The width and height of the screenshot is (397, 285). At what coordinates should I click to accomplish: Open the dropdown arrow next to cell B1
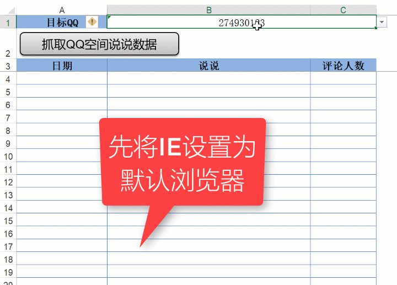382,22
